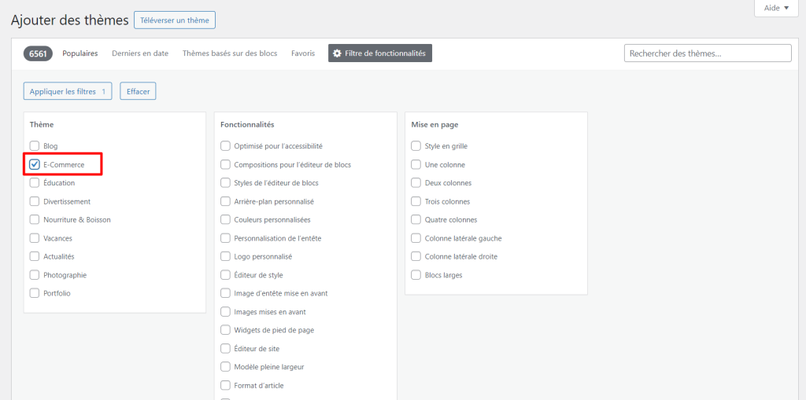Screen dimensions: 806x400
Task: Enable Colonne latérale gauche layout
Action: [x=416, y=238]
